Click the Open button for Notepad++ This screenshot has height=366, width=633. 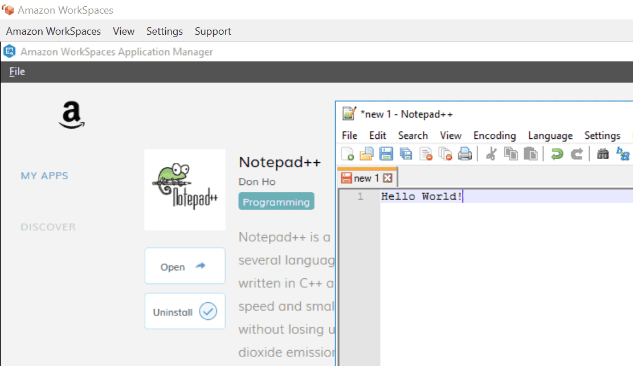pos(185,266)
